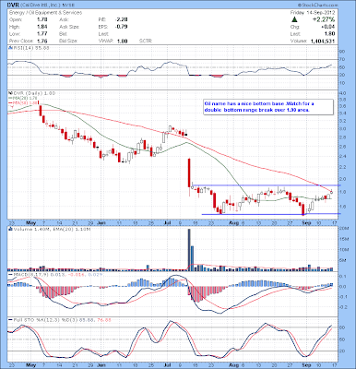This screenshot has height=369, width=356.
Task: Select the blue annotation text box
Action: coord(268,107)
